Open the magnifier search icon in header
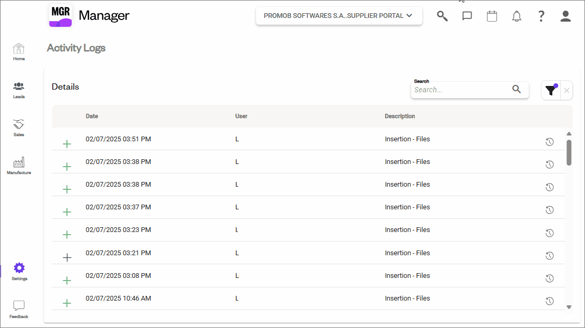This screenshot has height=328, width=585. coord(442,16)
